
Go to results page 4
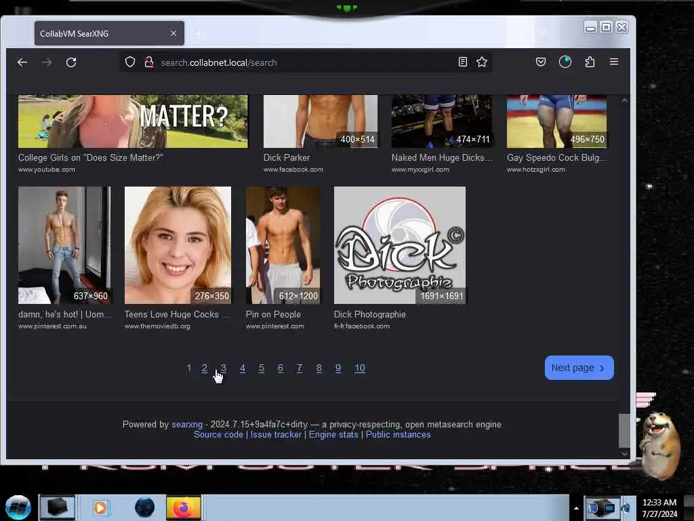pos(243,368)
